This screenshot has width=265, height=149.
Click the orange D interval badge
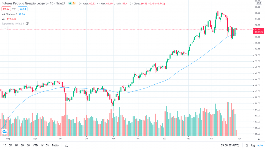click(74, 3)
